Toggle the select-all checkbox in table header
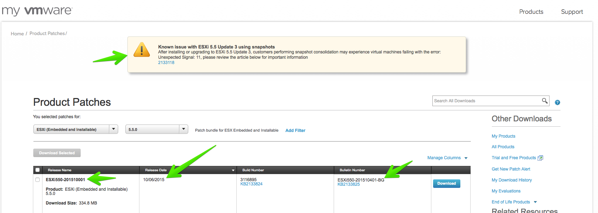Screen dimensions: 598x213 point(38,170)
